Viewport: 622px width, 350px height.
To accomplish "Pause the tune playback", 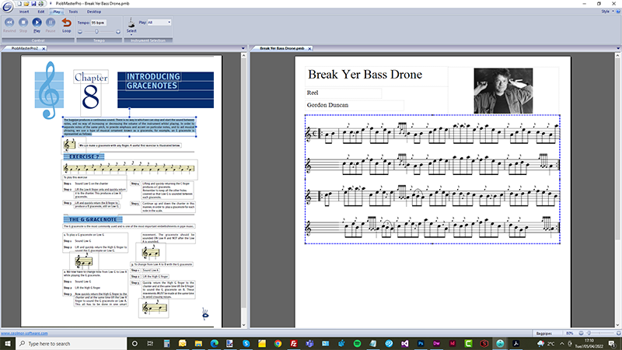I will 51,25.
